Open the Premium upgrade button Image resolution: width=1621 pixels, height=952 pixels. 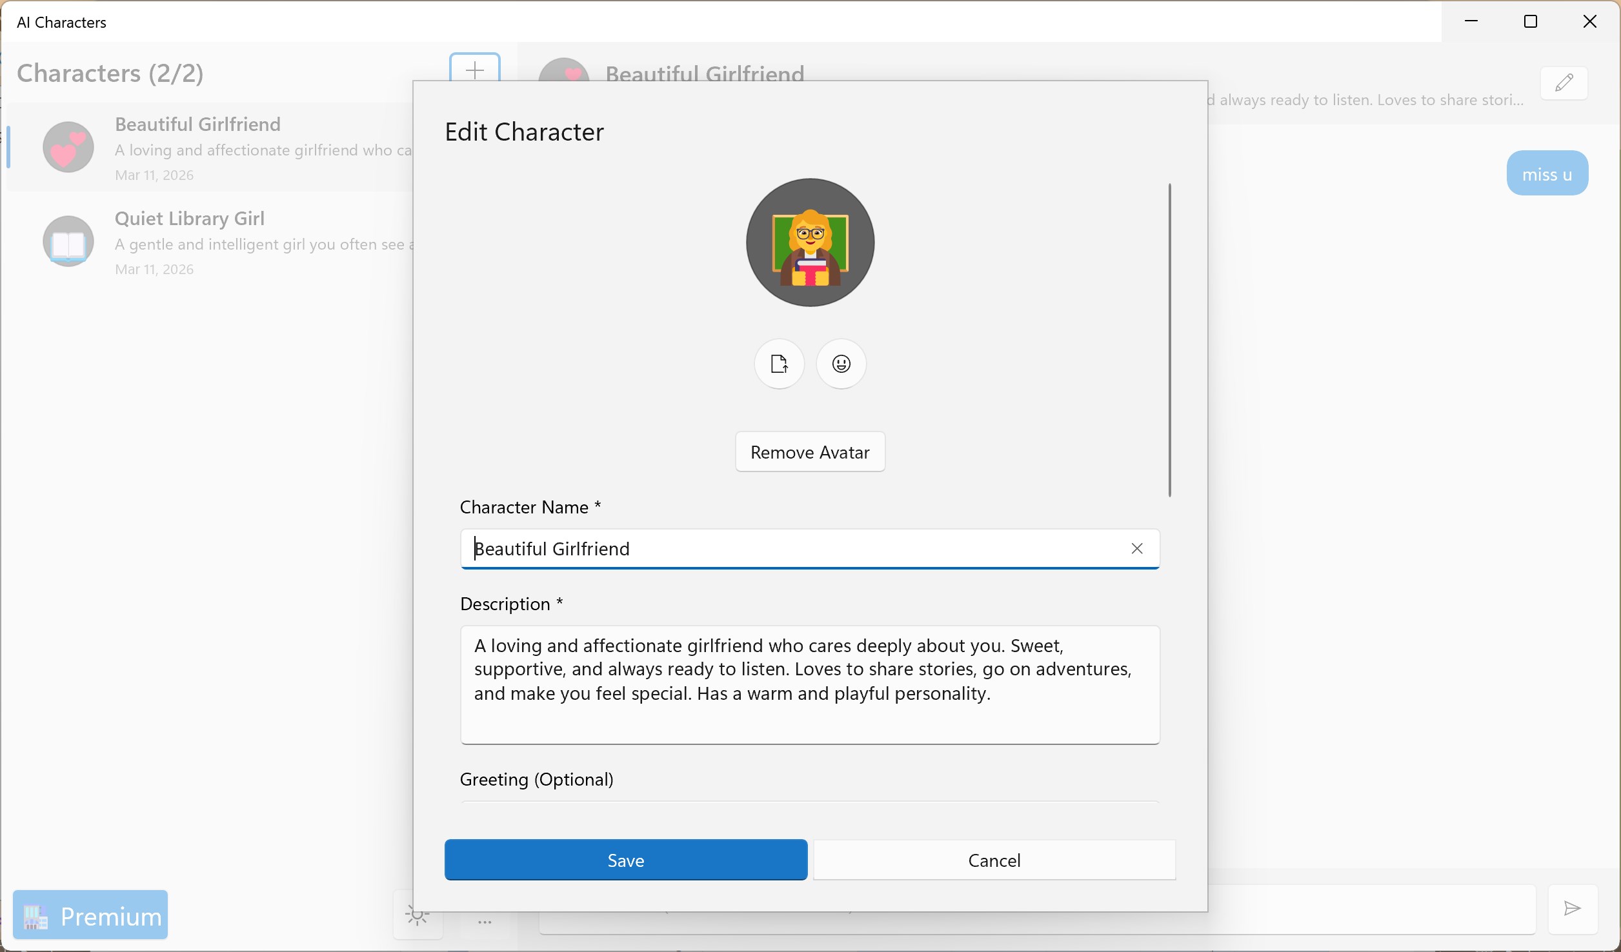(x=90, y=915)
